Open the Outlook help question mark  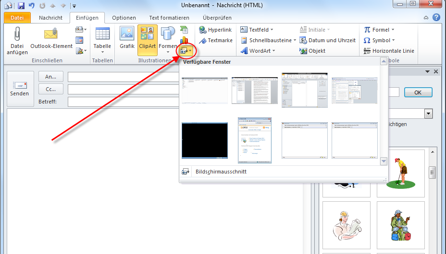click(x=436, y=18)
